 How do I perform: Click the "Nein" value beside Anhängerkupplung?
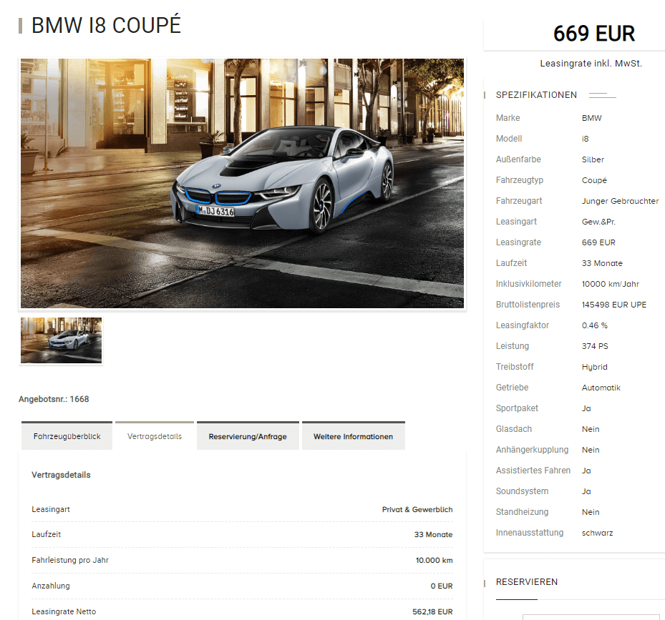coord(591,450)
